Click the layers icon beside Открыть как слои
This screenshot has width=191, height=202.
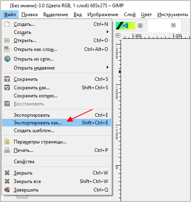pos(7,49)
